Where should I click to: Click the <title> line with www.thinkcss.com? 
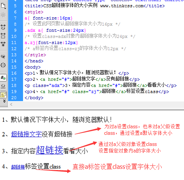(94, 6)
